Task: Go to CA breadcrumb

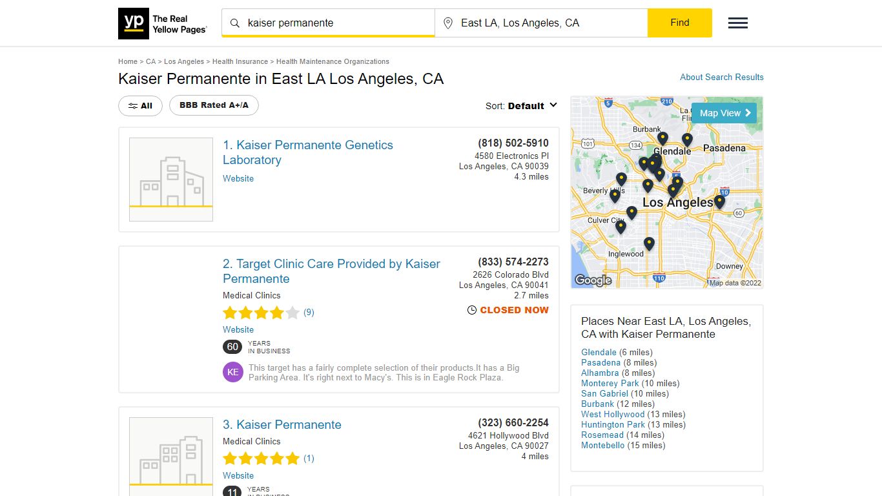Action: [150, 61]
